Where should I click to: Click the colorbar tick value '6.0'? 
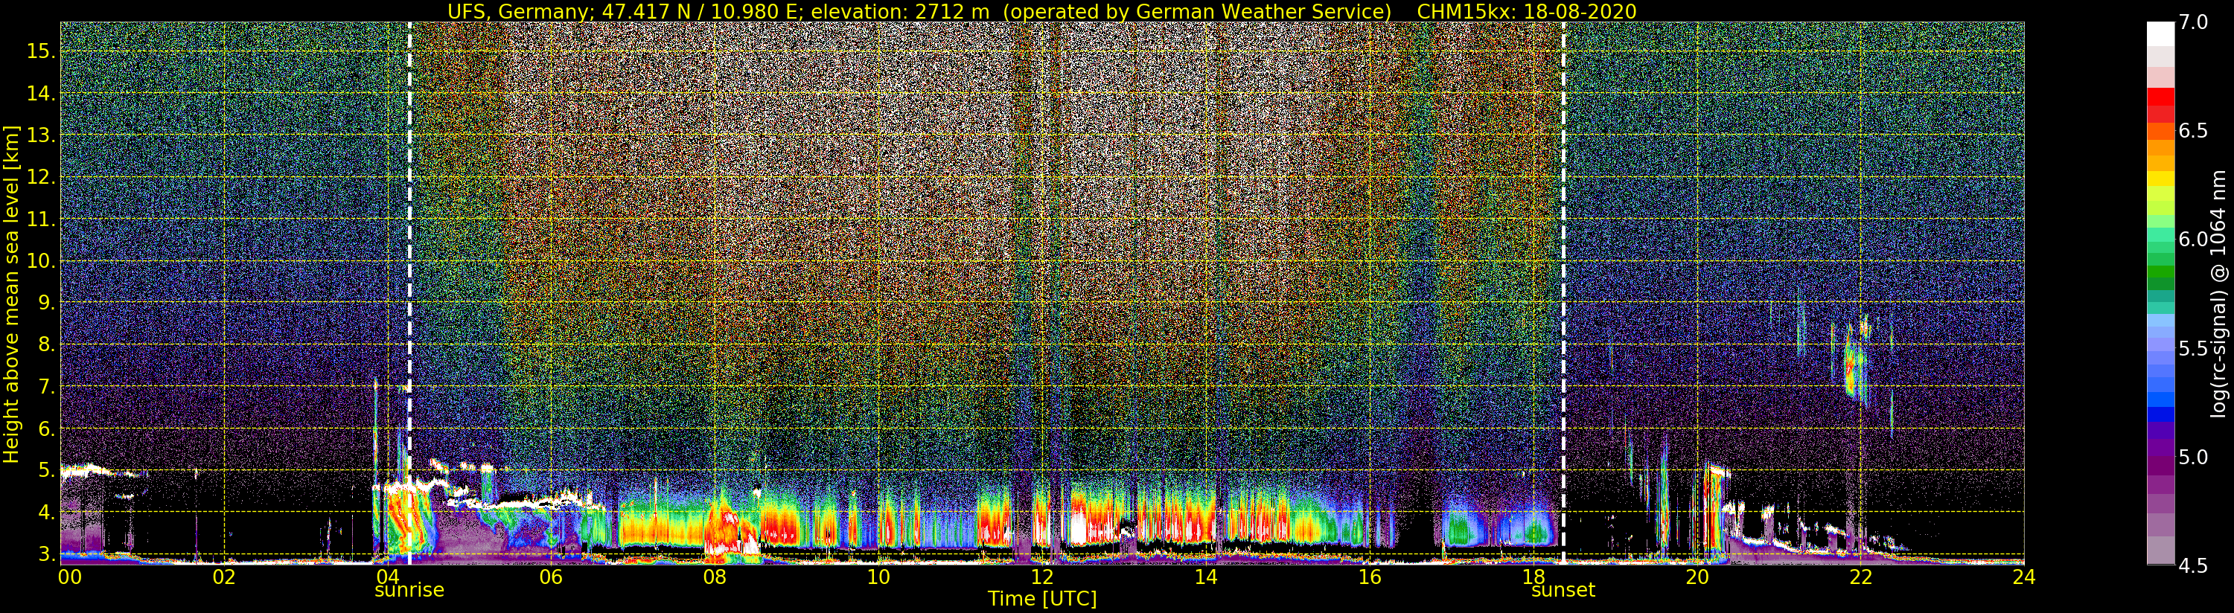[x=2193, y=240]
